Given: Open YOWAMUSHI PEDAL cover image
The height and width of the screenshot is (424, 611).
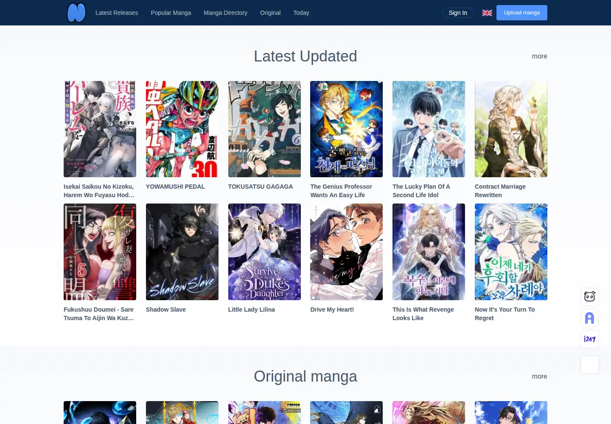Looking at the screenshot, I should [182, 129].
